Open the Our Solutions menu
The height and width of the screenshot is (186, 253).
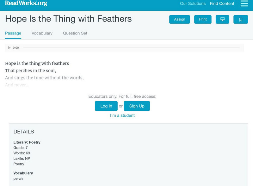tap(193, 4)
